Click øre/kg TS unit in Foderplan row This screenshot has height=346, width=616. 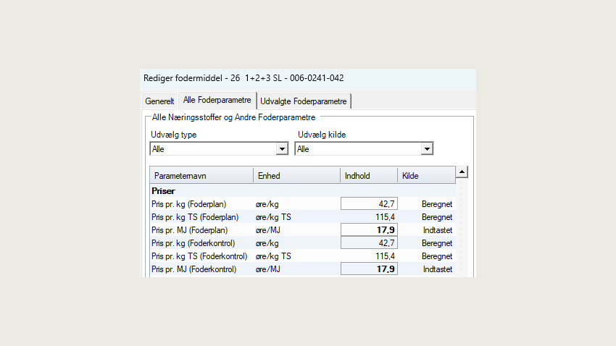273,217
